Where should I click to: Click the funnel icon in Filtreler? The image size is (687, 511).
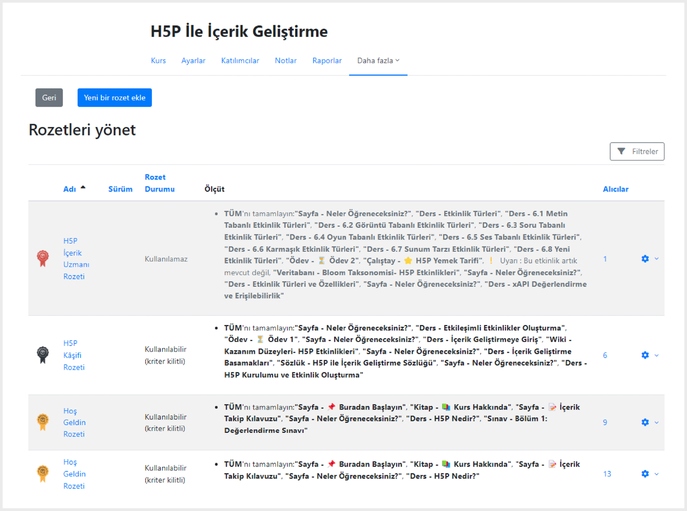point(622,152)
